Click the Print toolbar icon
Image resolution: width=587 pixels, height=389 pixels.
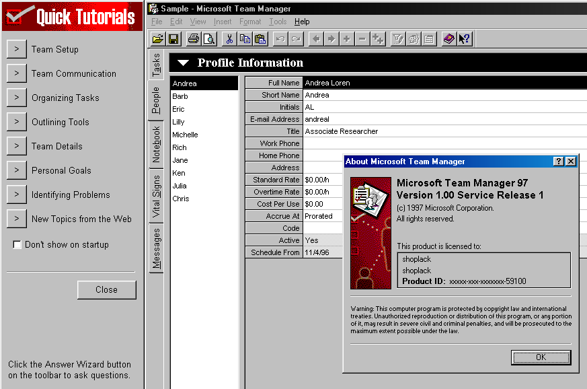194,39
